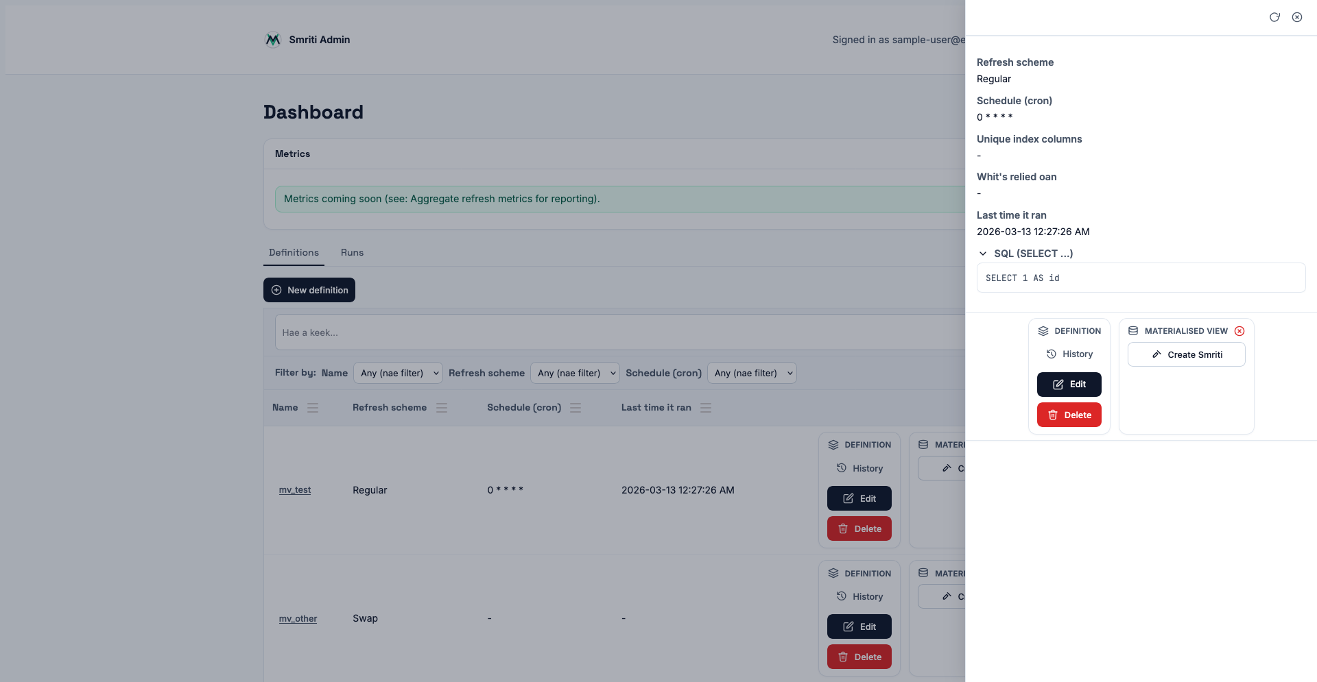The image size is (1317, 682).
Task: Collapse the SQL (SELECT ...) section
Action: (983, 254)
